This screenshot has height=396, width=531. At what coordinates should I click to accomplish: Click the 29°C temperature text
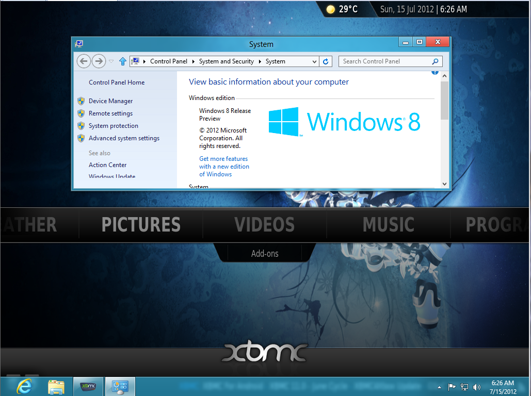coord(348,9)
